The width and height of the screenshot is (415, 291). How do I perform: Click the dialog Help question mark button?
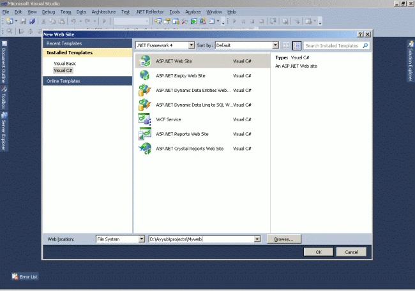(360, 34)
